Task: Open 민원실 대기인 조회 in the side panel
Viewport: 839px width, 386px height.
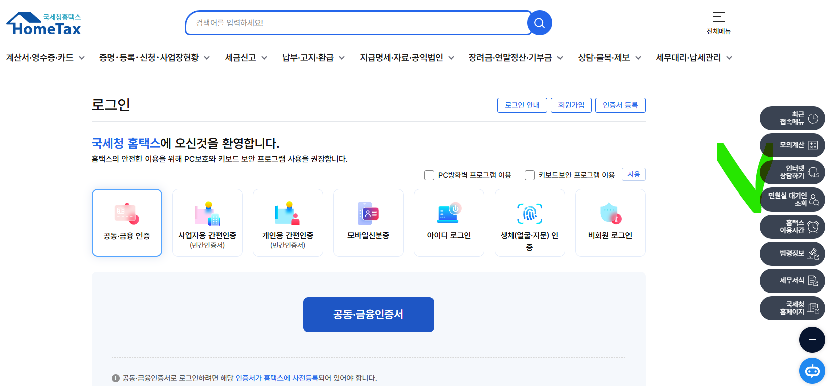Action: pos(793,200)
